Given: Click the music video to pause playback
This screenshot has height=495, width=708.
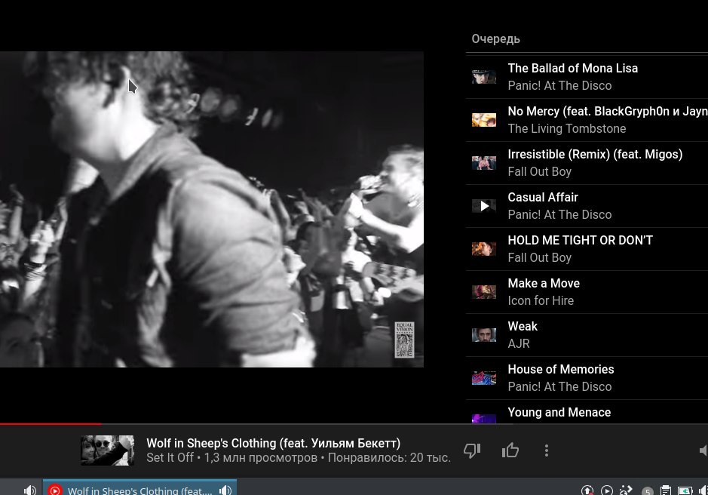Looking at the screenshot, I should point(212,209).
